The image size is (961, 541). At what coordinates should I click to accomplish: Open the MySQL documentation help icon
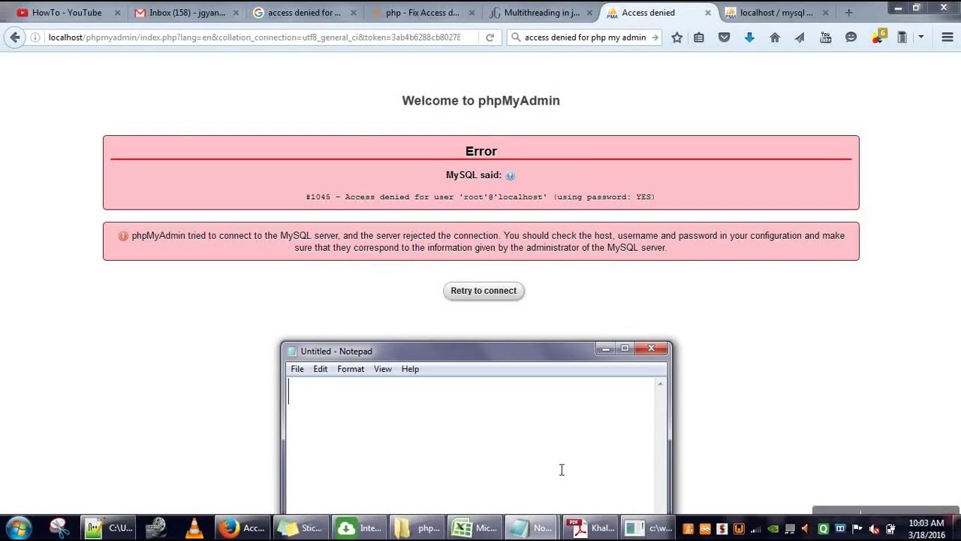coord(510,176)
